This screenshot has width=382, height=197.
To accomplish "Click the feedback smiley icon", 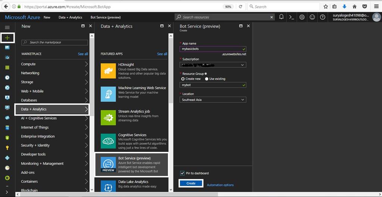I will (x=312, y=17).
